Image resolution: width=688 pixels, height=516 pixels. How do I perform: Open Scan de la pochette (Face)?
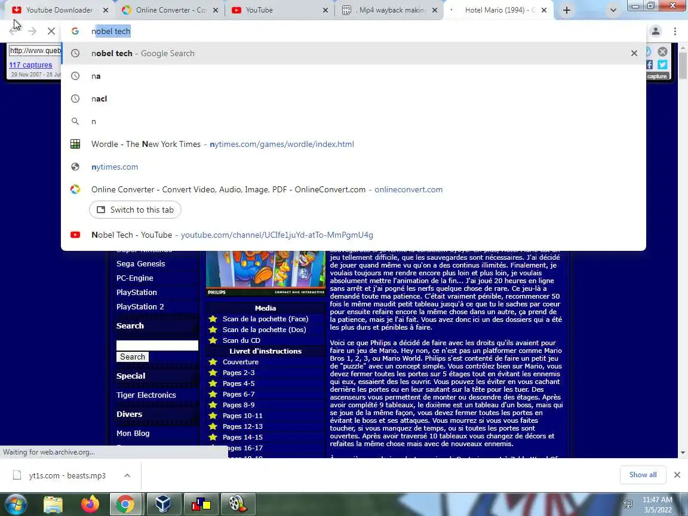pos(265,319)
